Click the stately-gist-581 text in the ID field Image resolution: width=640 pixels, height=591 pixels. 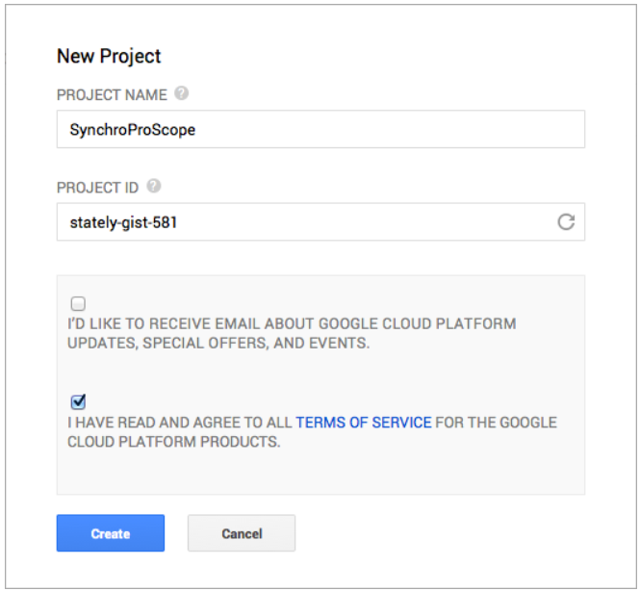point(123,222)
